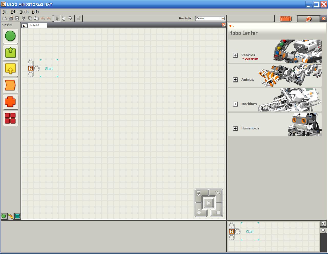Expand the Humanoids category
This screenshot has width=328, height=254.
(x=235, y=128)
